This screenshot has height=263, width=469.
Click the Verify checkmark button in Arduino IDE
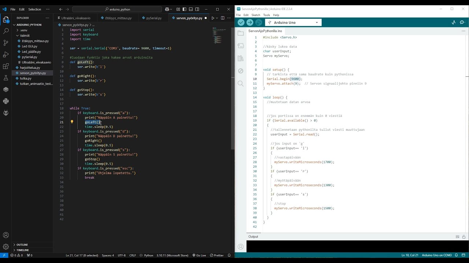coord(241,22)
